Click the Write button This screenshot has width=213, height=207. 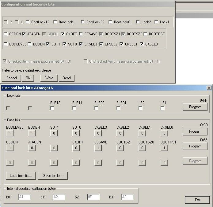[49, 78]
